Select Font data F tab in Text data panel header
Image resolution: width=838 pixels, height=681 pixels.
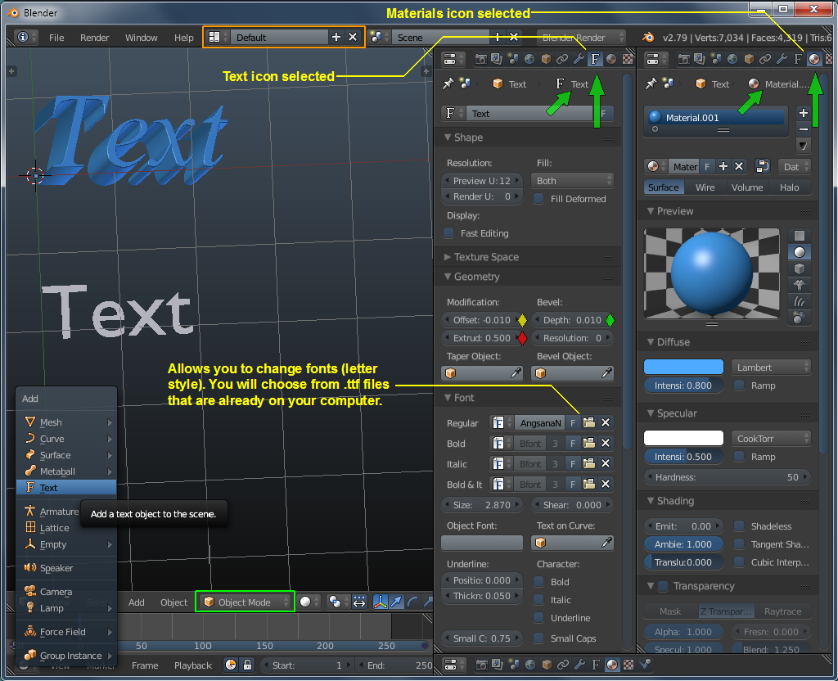(595, 59)
